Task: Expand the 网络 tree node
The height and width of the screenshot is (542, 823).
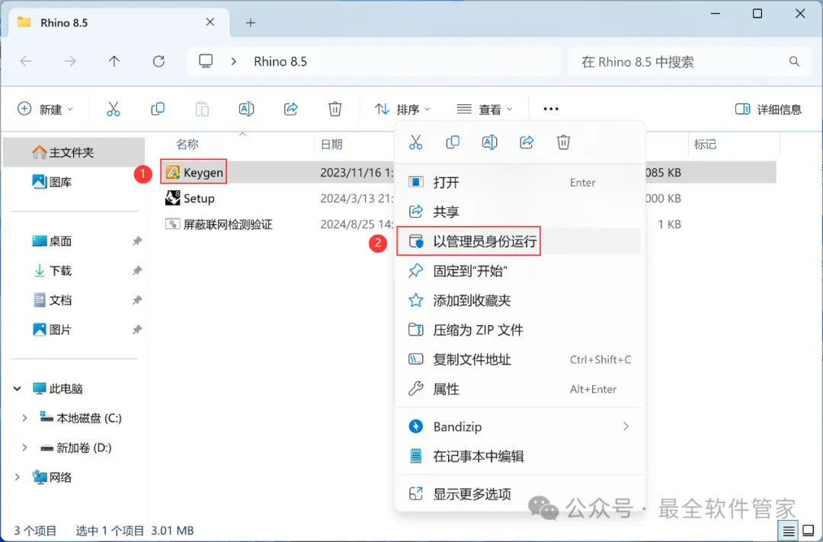Action: pos(18,477)
